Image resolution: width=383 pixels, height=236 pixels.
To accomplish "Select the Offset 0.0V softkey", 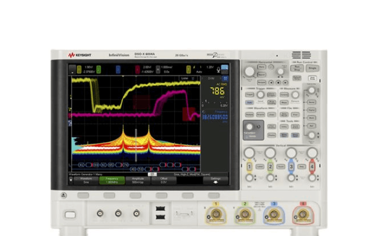I will pos(164,180).
